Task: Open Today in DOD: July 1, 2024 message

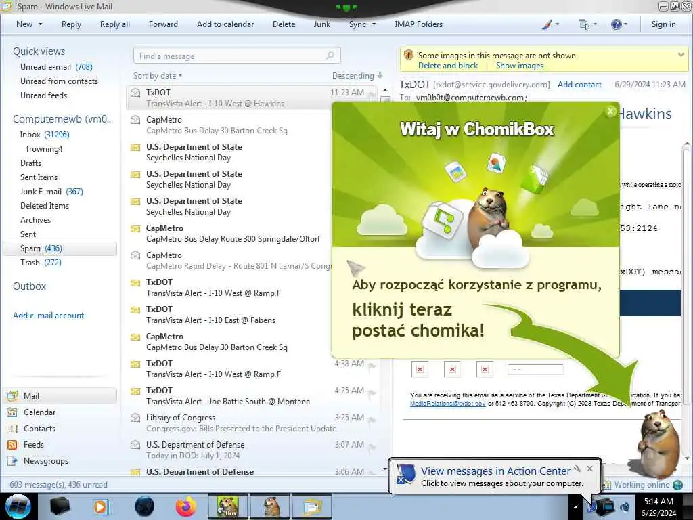Action: coord(252,450)
